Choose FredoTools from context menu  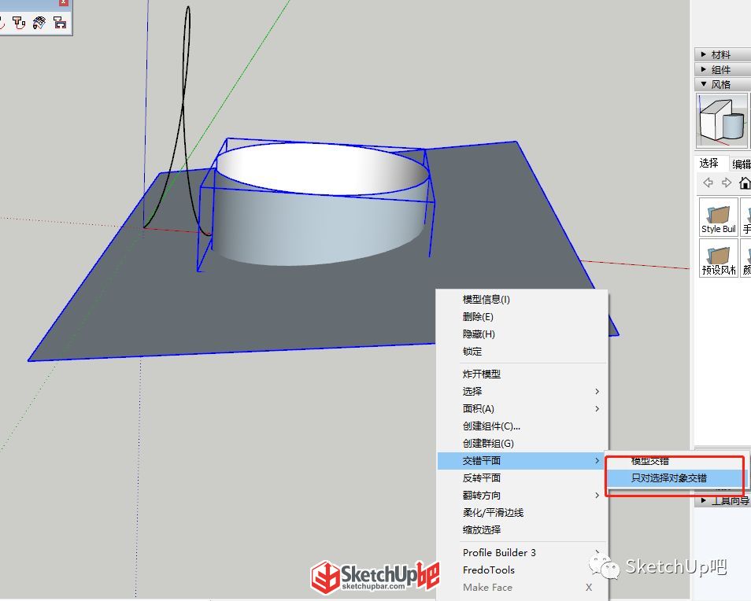tap(523, 570)
